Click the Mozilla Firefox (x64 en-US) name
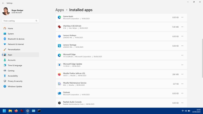The image size is (203, 114). [74, 73]
